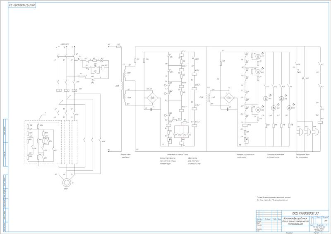Click the caption 'Предпусковой звук'
This screenshot has height=234, width=331.
coord(303,155)
